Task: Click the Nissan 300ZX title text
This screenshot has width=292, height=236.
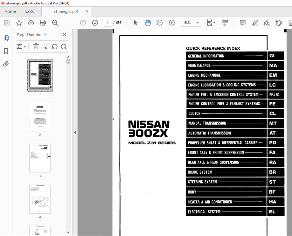Action: [x=149, y=129]
